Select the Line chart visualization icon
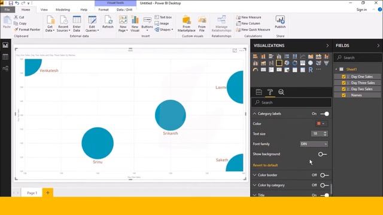This screenshot has width=383, height=215. point(303,56)
